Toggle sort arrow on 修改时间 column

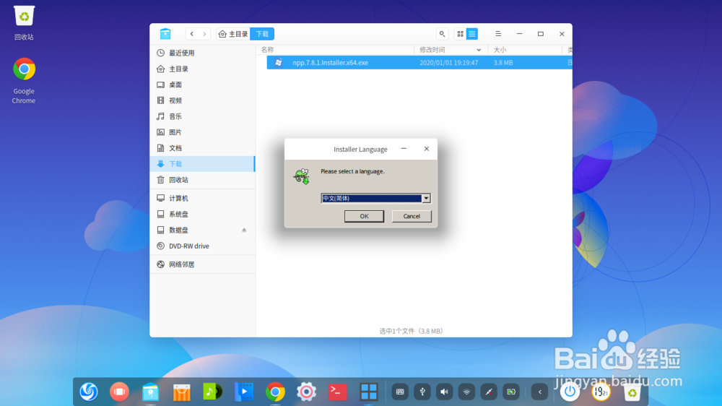click(x=479, y=50)
